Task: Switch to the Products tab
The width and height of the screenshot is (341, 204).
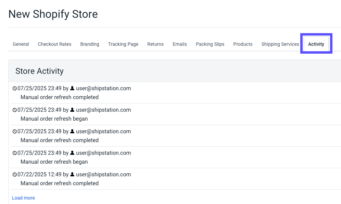Action: click(243, 44)
